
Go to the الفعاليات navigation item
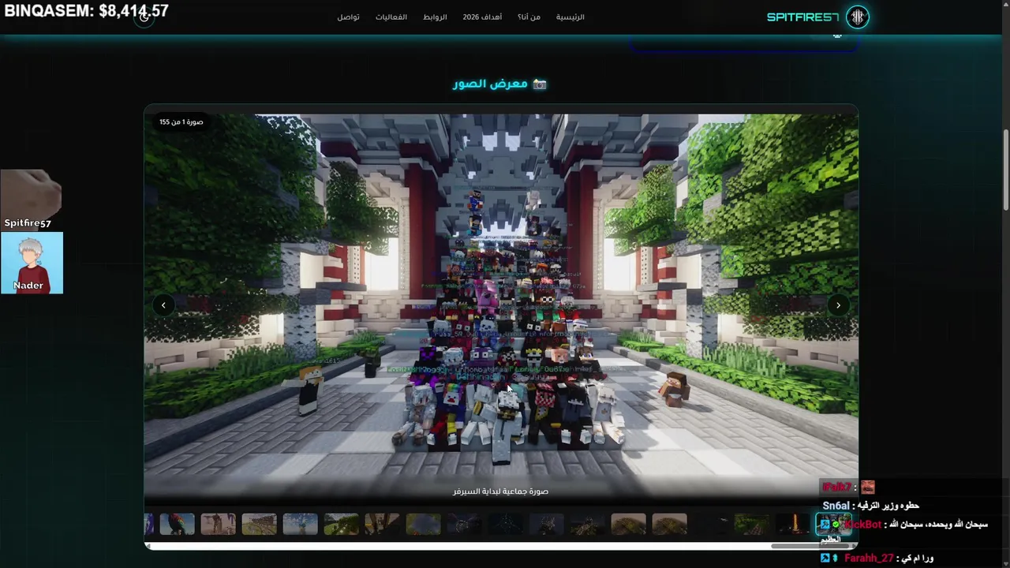click(391, 17)
